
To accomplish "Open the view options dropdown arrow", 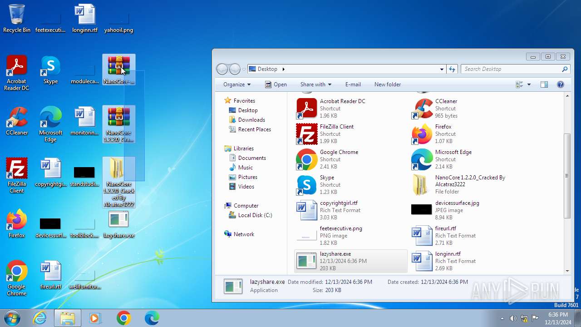I will pyautogui.click(x=529, y=84).
